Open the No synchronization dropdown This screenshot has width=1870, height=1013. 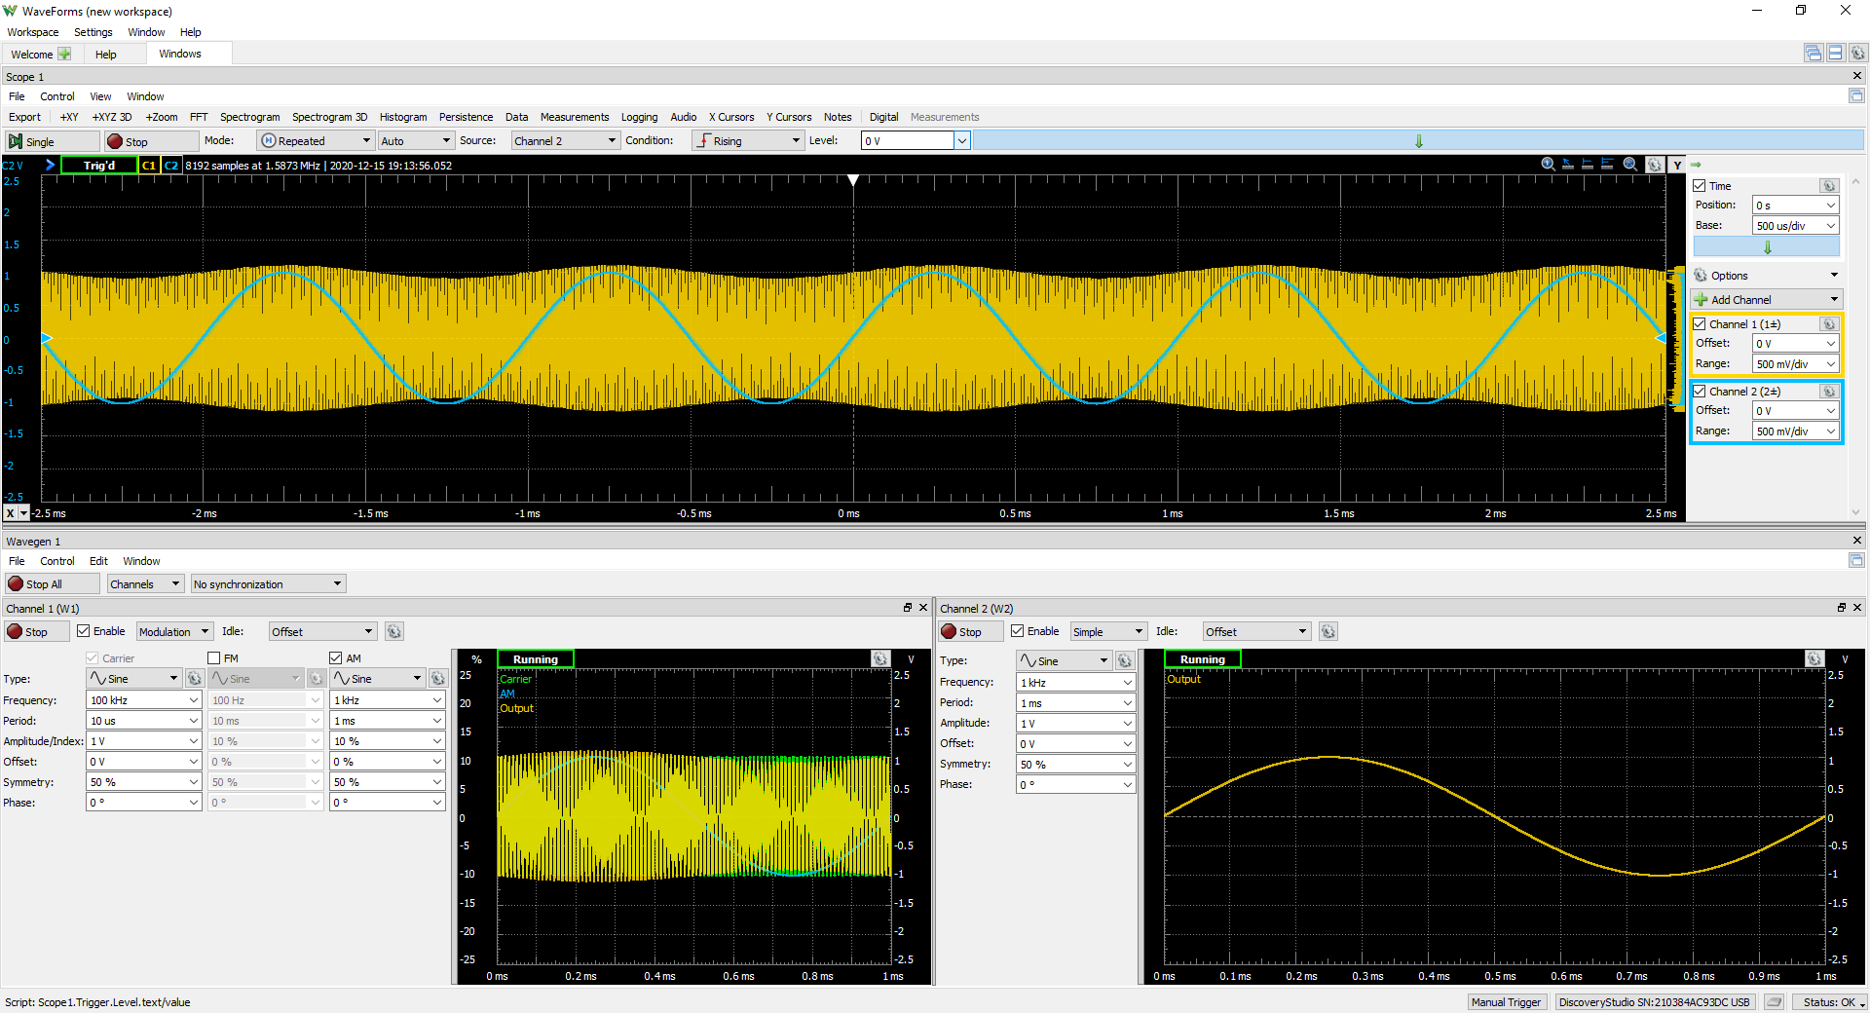click(x=268, y=584)
